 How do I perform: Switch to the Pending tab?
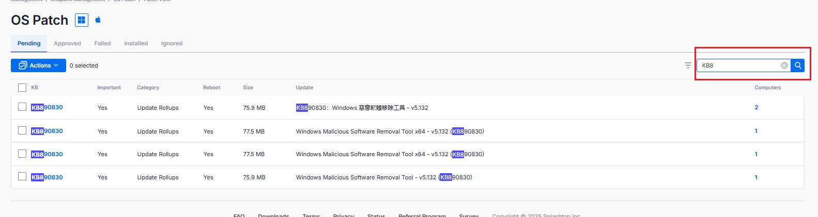point(29,43)
